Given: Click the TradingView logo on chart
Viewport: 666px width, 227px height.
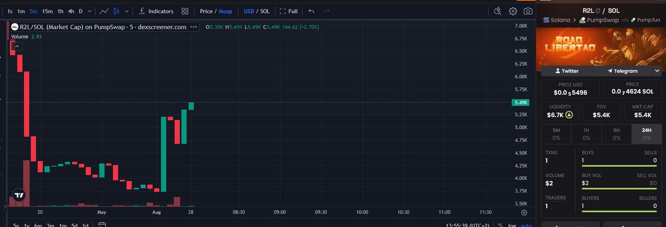Looking at the screenshot, I should pos(19,195).
